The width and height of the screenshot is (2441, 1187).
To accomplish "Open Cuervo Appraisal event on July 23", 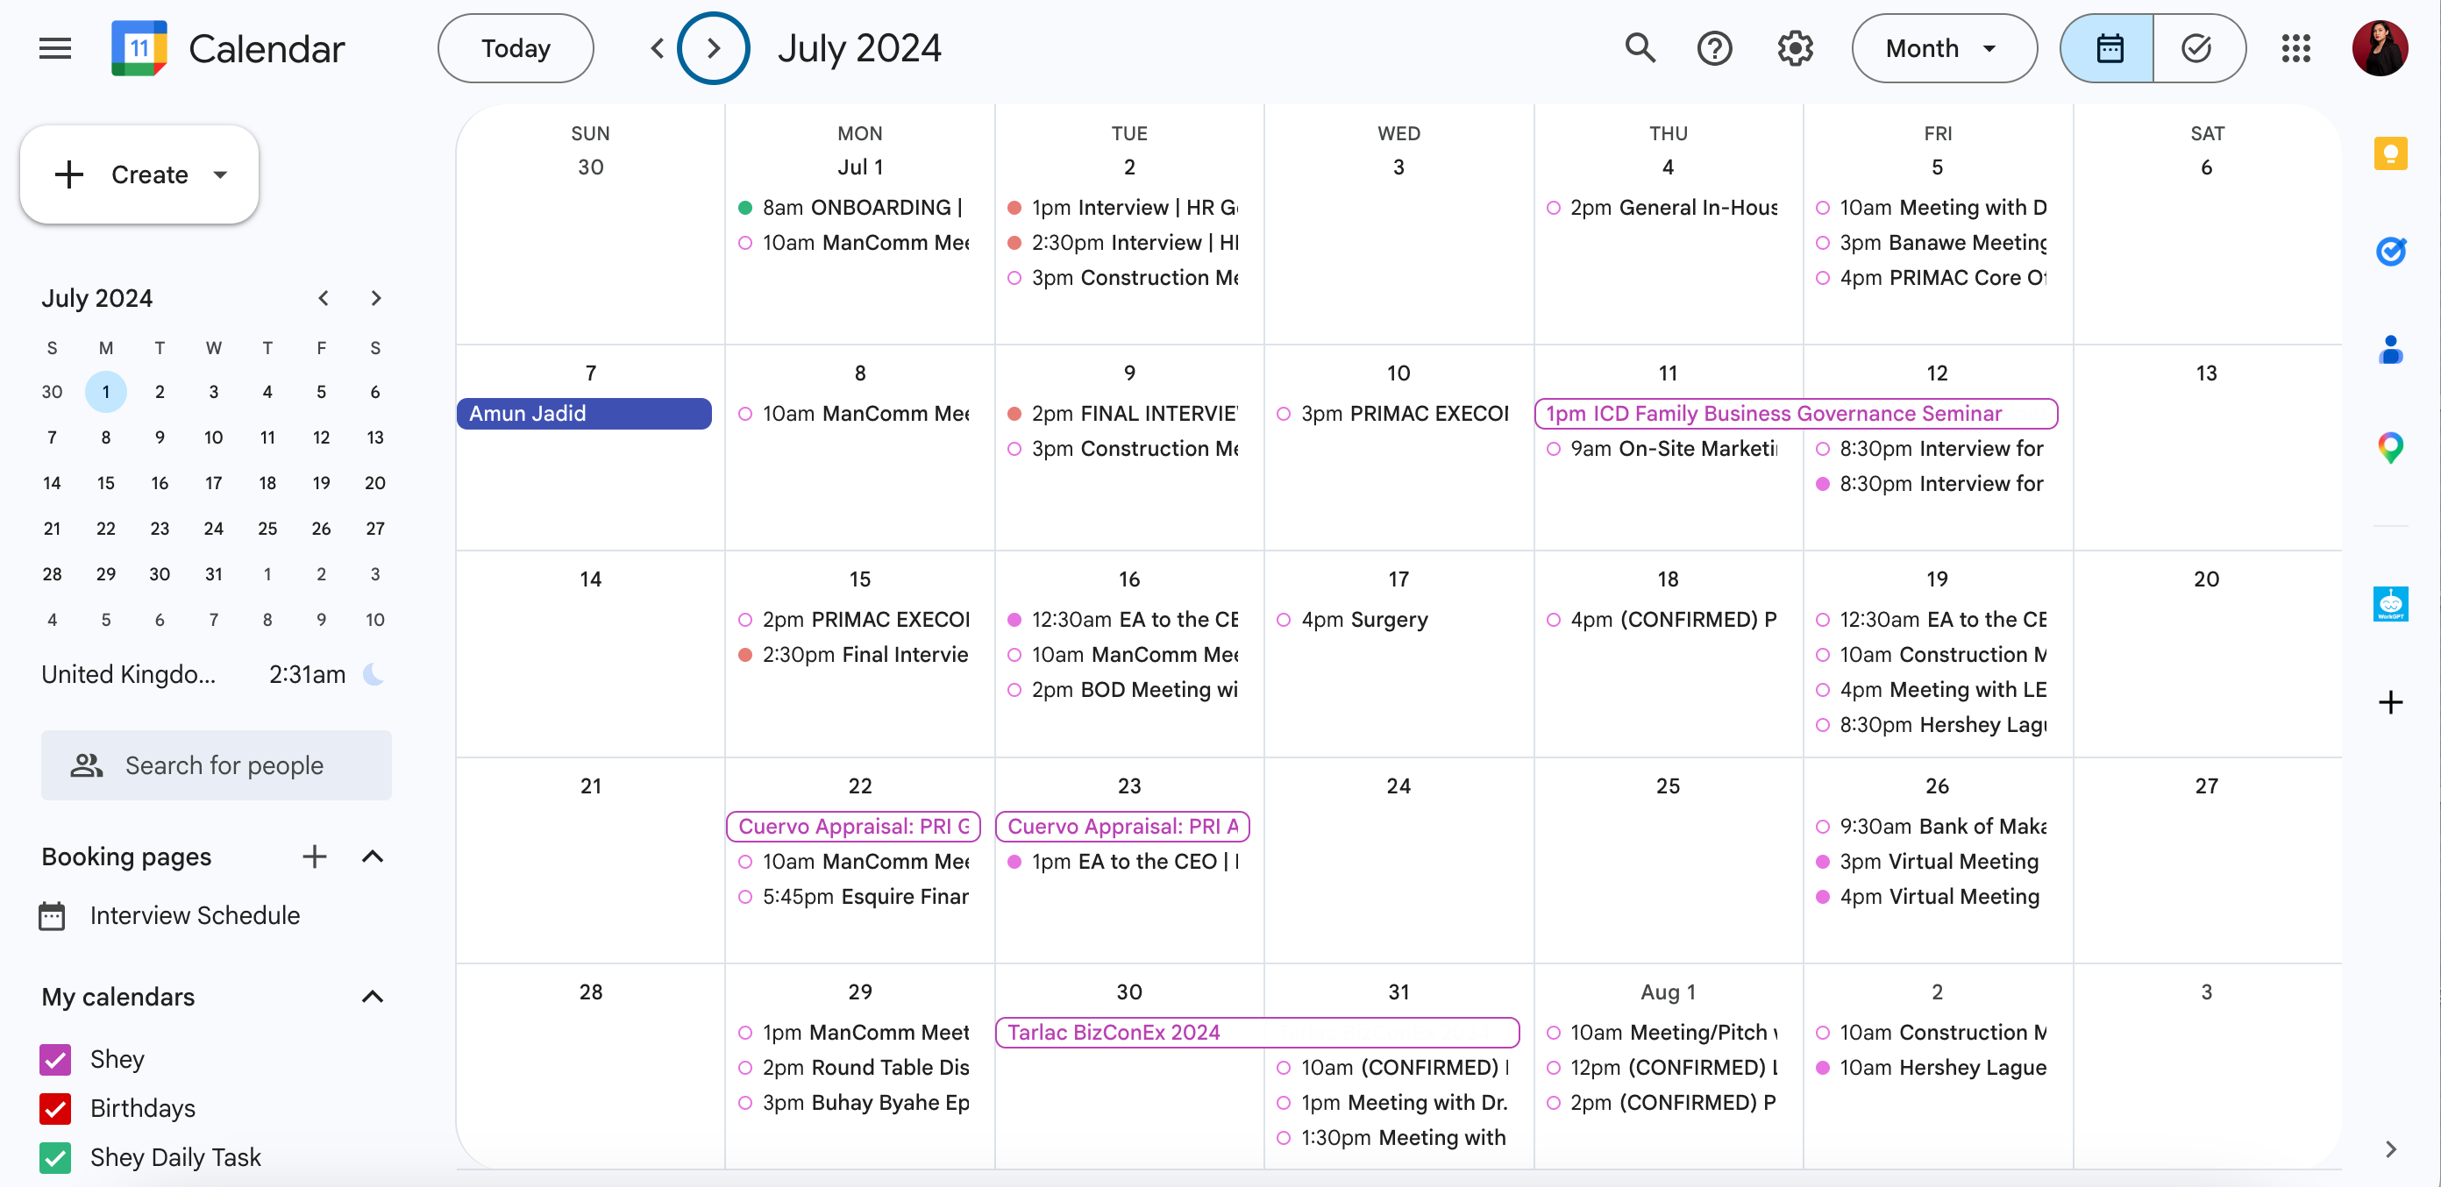I will [x=1122, y=826].
